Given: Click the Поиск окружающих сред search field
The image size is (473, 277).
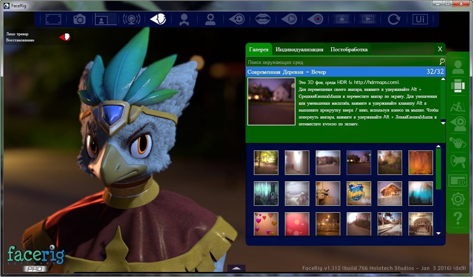Looking at the screenshot, I should point(342,62).
